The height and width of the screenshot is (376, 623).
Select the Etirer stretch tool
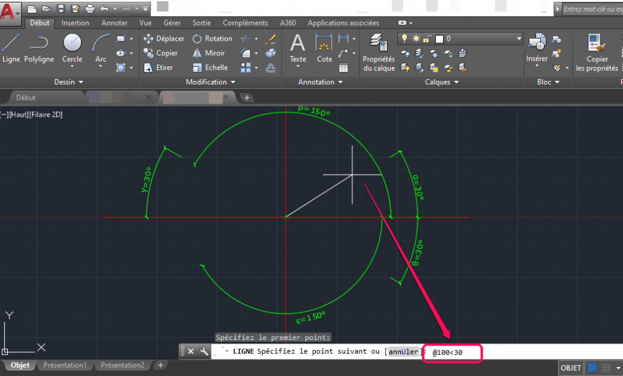(158, 68)
